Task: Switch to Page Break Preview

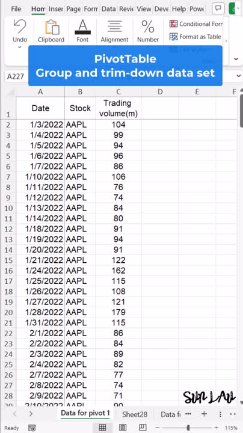Action: pyautogui.click(x=143, y=428)
